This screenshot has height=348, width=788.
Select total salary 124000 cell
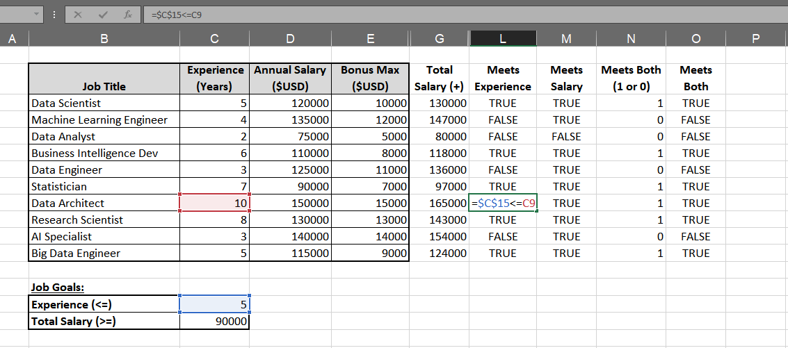(x=440, y=253)
